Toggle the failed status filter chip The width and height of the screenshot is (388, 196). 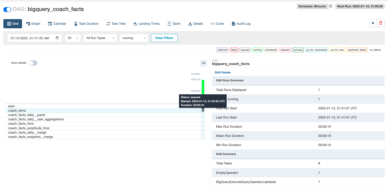pos(234,50)
